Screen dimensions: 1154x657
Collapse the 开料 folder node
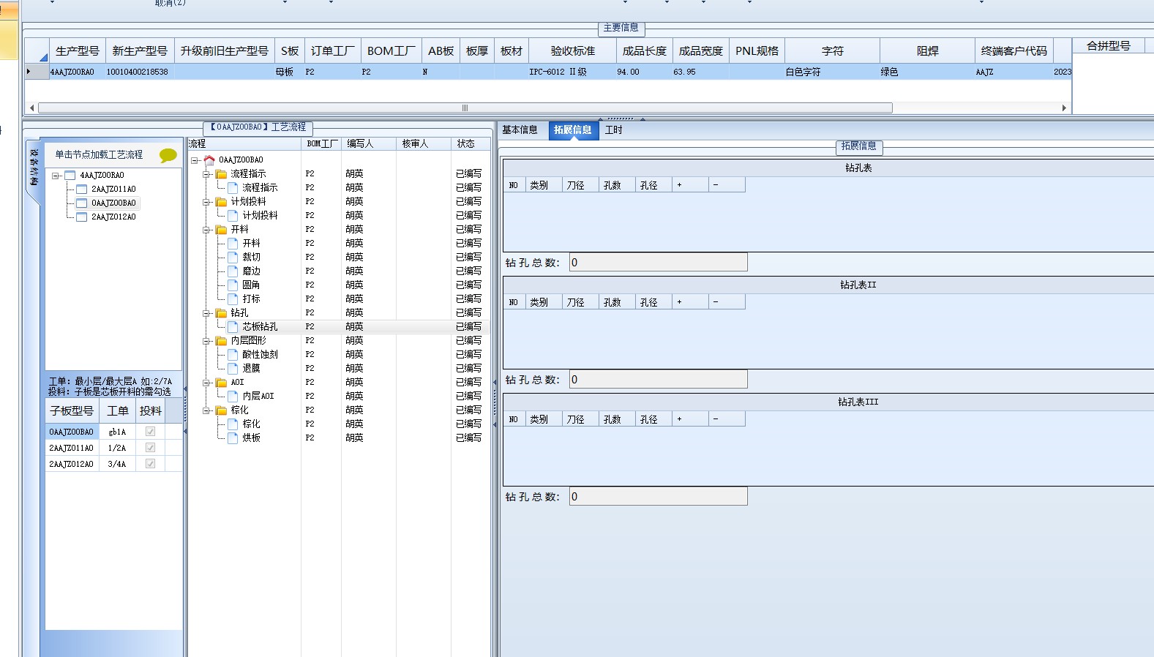[206, 230]
